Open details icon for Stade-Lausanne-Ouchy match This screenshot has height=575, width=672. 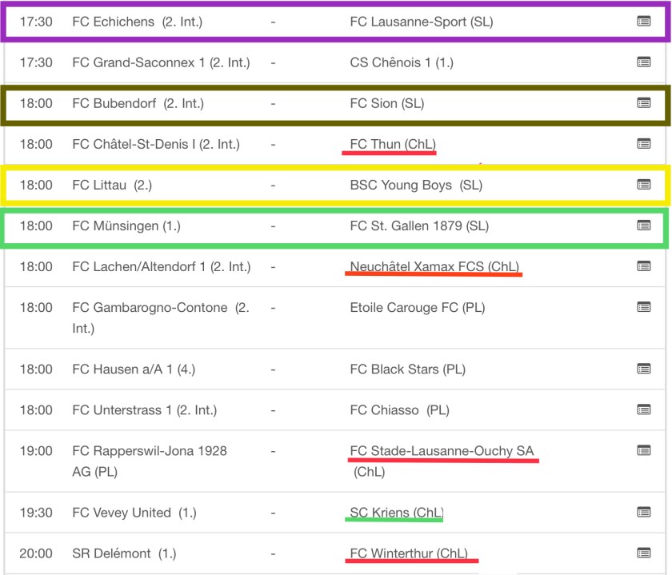(643, 451)
